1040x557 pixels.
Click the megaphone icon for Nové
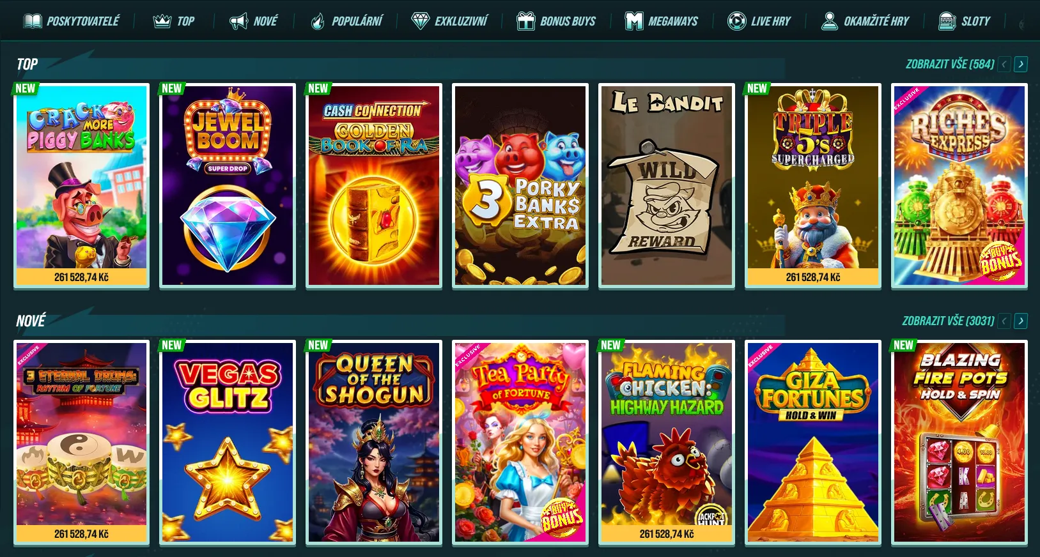pyautogui.click(x=238, y=21)
